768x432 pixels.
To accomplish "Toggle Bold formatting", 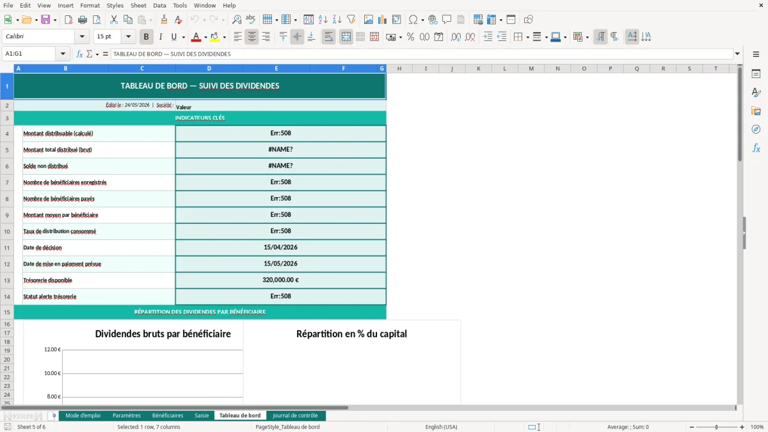I will click(147, 37).
